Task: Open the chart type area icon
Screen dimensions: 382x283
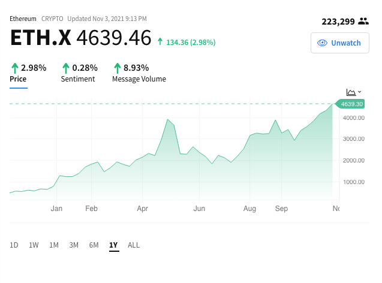Action: pos(351,92)
